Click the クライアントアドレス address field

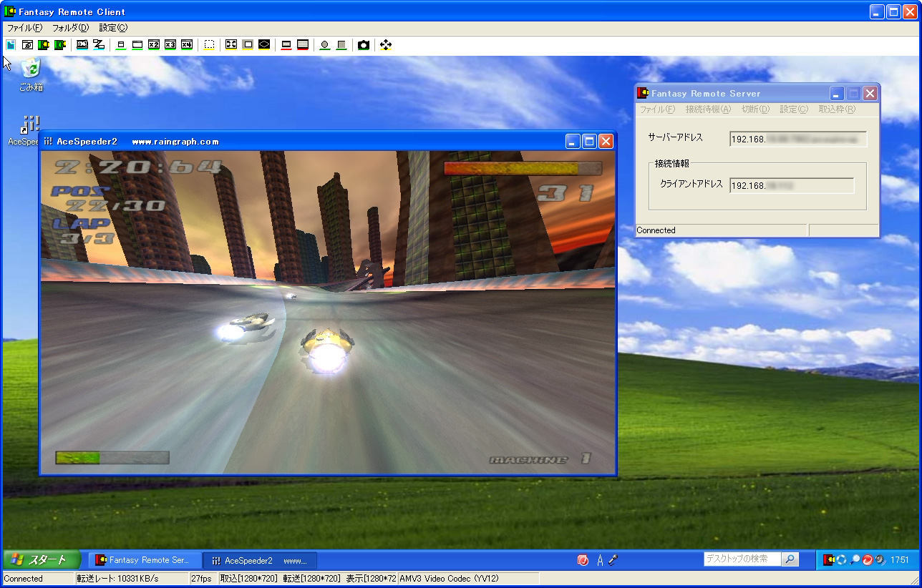(x=792, y=186)
